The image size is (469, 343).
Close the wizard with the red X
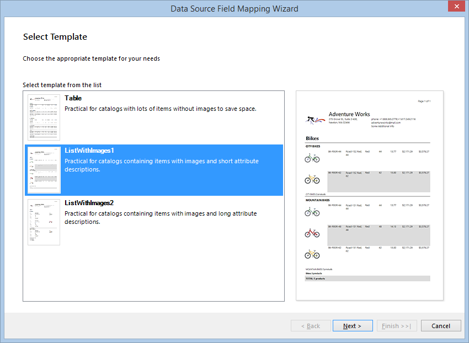[x=457, y=6]
